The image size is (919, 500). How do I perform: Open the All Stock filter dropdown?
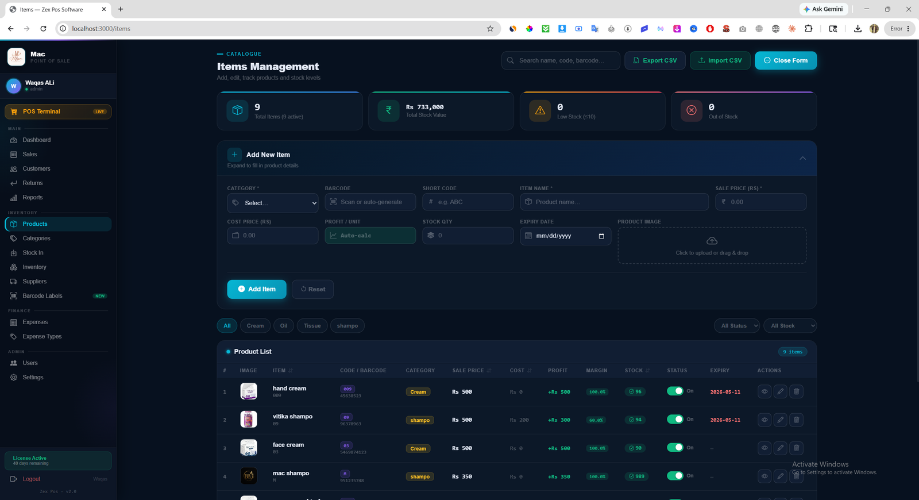(791, 326)
